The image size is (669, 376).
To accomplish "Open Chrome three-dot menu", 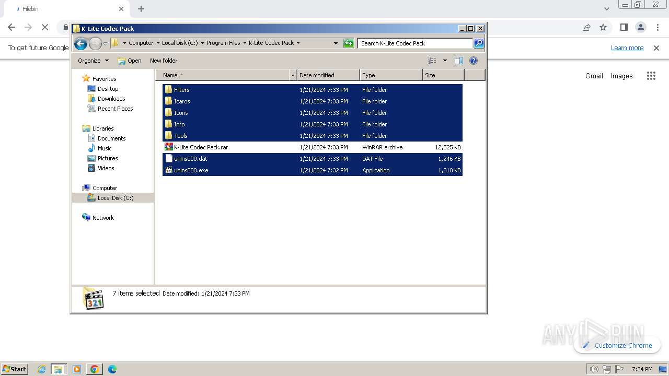I will (x=658, y=27).
